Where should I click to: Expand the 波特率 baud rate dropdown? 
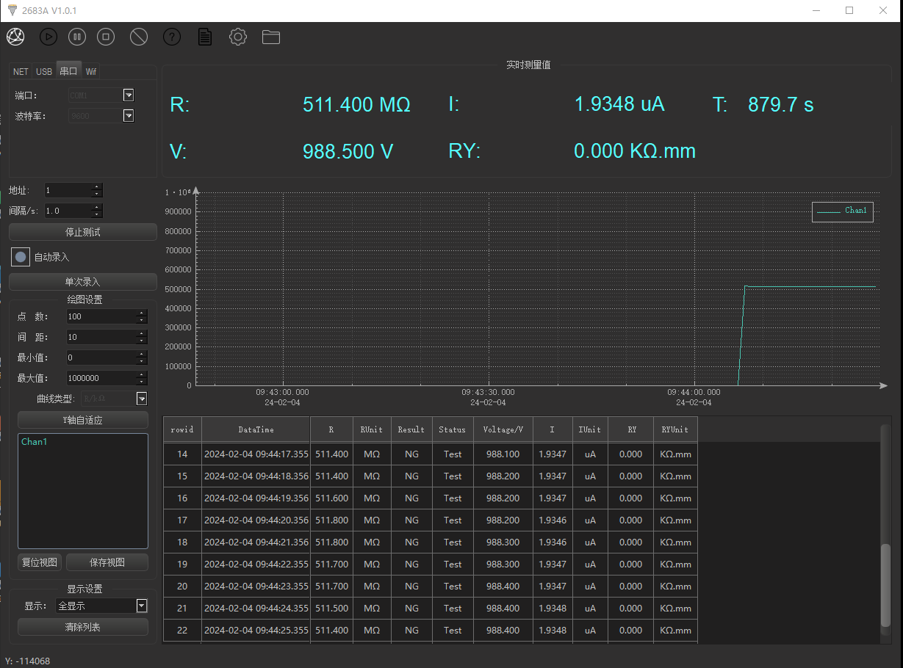(x=129, y=115)
